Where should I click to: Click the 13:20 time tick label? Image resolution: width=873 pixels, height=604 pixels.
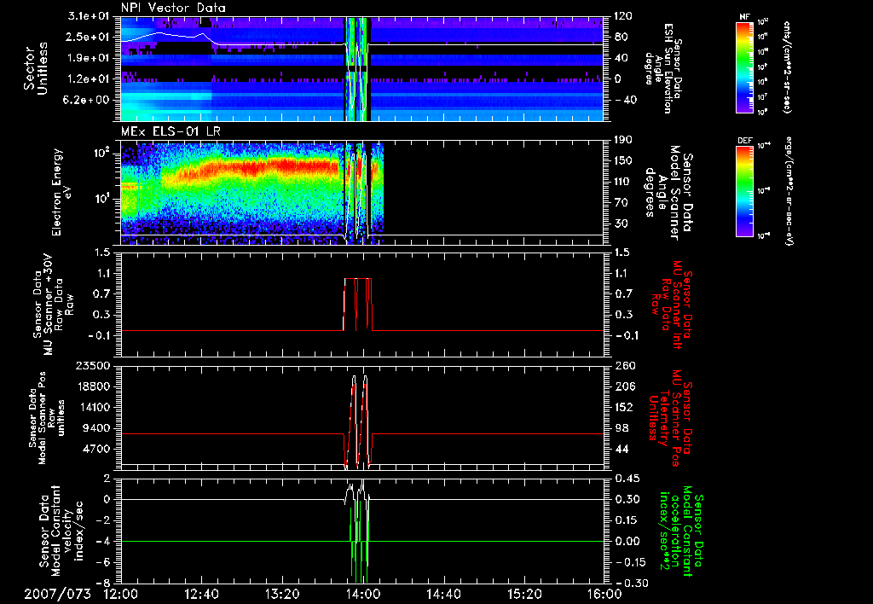[282, 594]
